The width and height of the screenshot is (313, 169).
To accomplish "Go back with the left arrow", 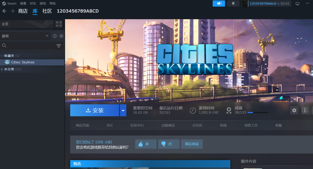I will pyautogui.click(x=4, y=11).
